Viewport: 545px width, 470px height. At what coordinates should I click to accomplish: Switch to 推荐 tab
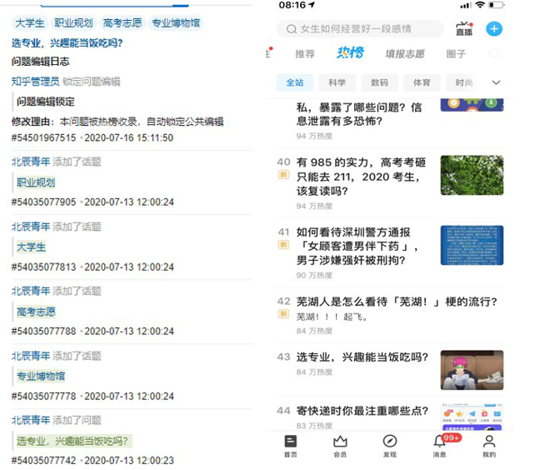pyautogui.click(x=305, y=54)
